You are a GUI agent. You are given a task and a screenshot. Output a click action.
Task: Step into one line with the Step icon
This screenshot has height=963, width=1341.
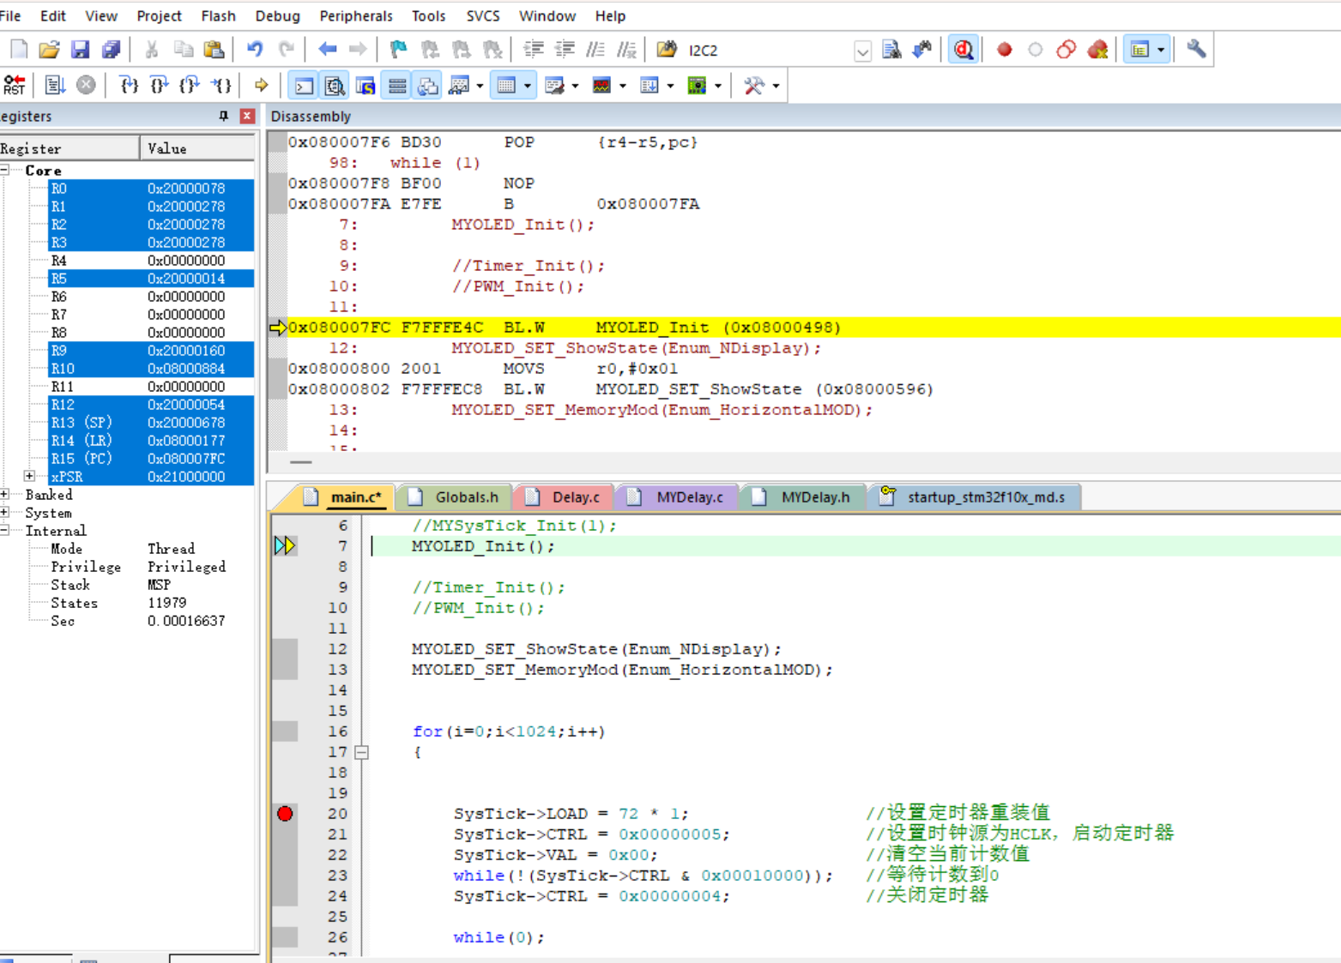[x=129, y=86]
